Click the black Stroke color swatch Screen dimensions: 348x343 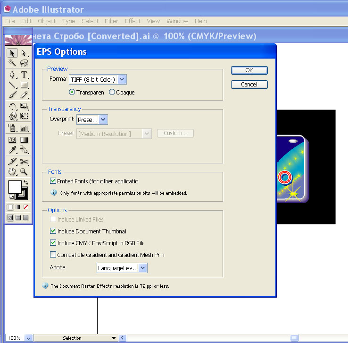pos(25,197)
